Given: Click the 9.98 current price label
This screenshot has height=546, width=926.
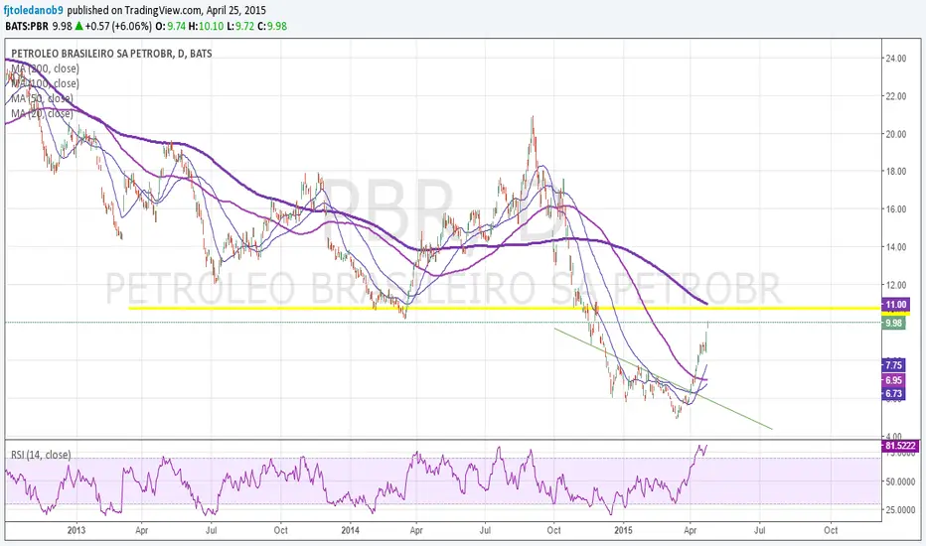Looking at the screenshot, I should (x=893, y=323).
